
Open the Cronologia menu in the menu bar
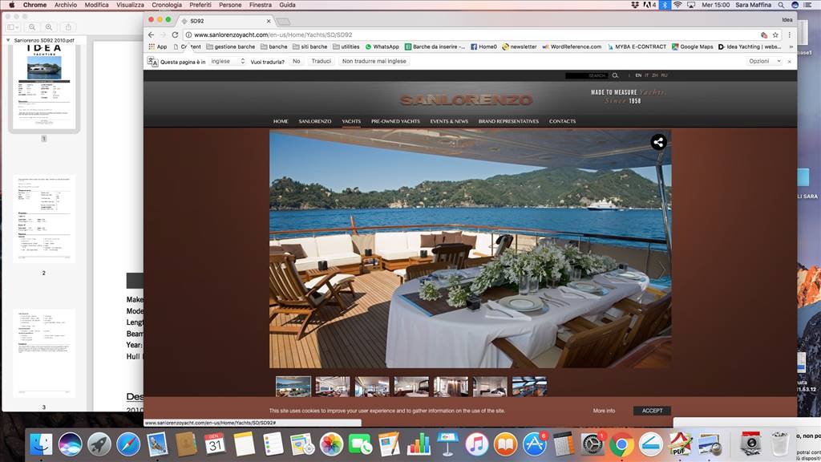(x=167, y=5)
